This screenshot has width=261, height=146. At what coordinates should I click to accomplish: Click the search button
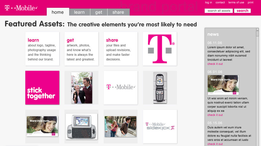pos(242,11)
